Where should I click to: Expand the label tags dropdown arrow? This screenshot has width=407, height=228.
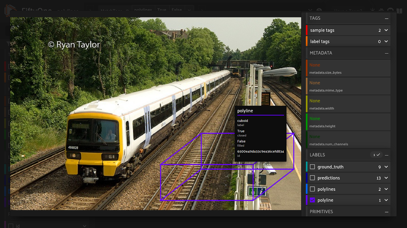tap(386, 41)
